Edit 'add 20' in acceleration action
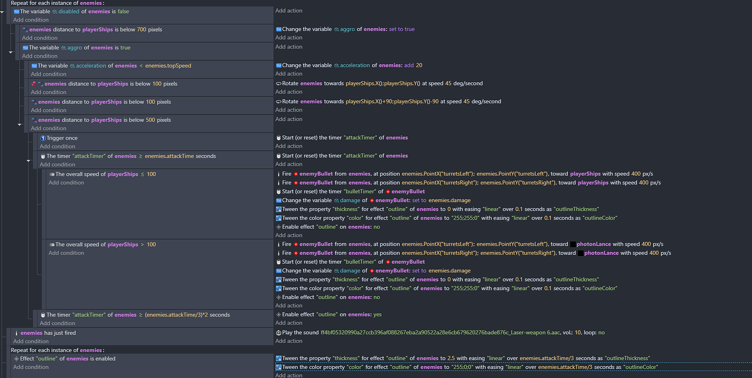This screenshot has width=752, height=378. tap(413, 65)
